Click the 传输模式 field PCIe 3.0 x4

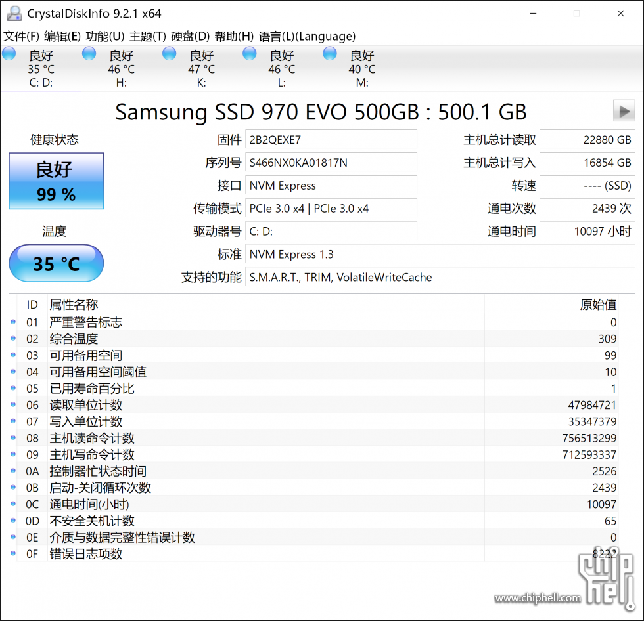tap(331, 209)
